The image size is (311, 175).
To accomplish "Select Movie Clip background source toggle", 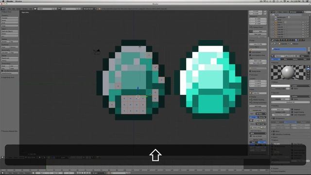I will coord(261,117).
